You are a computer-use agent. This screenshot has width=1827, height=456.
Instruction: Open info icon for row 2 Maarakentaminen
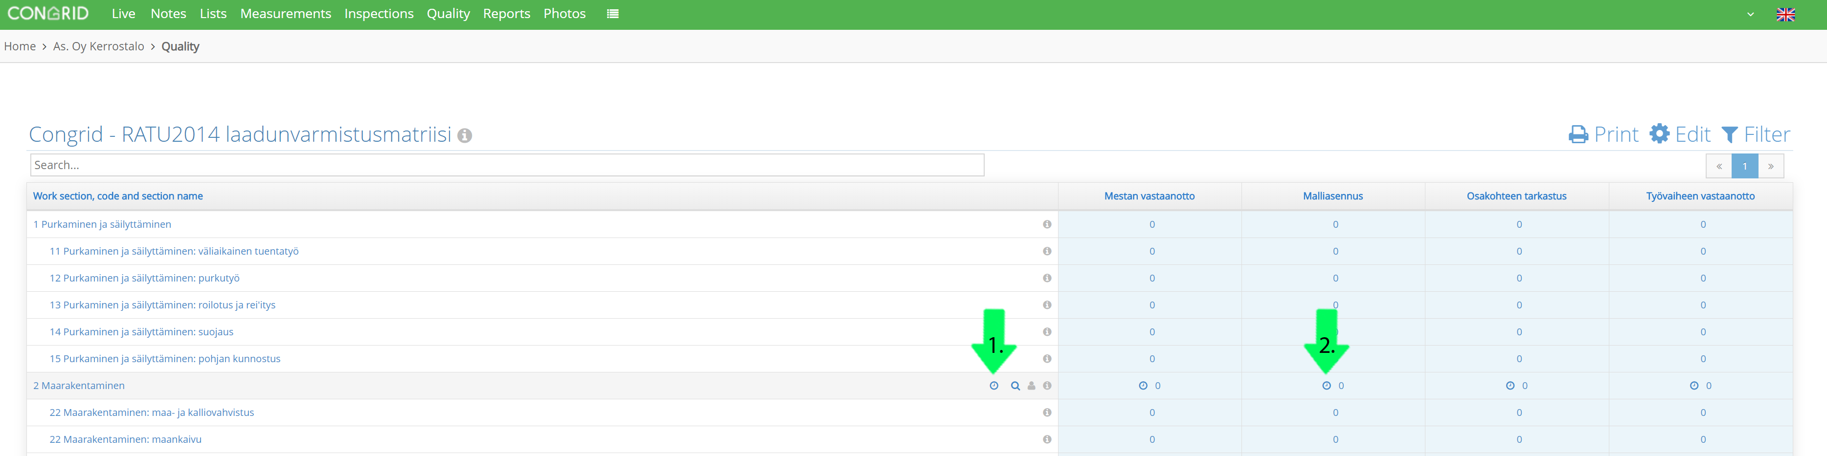tap(1047, 386)
